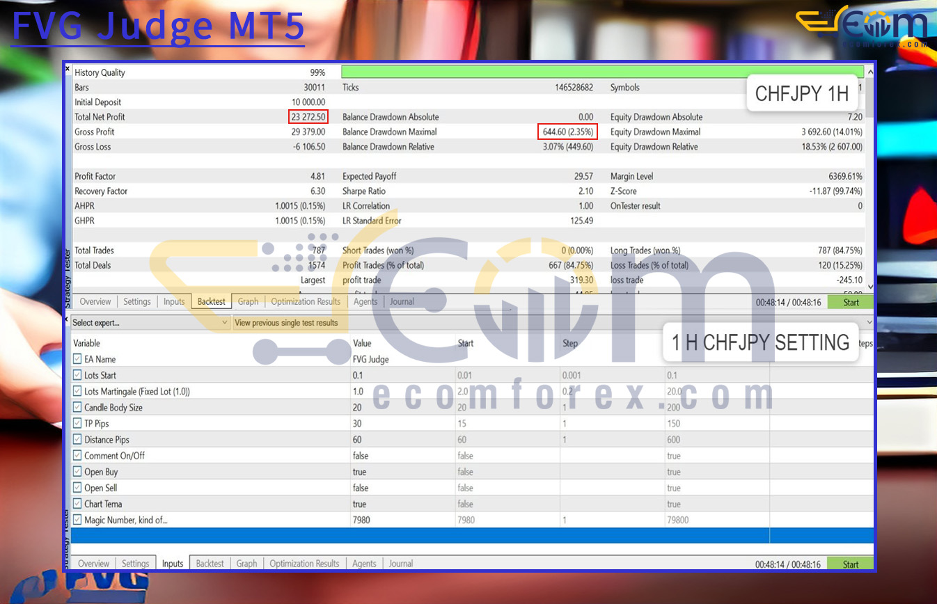Screen dimensions: 937x604
Task: Toggle the Magic Number checkbox
Action: (77, 520)
